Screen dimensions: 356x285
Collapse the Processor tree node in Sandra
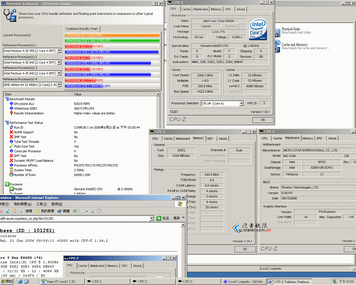click(x=7, y=184)
